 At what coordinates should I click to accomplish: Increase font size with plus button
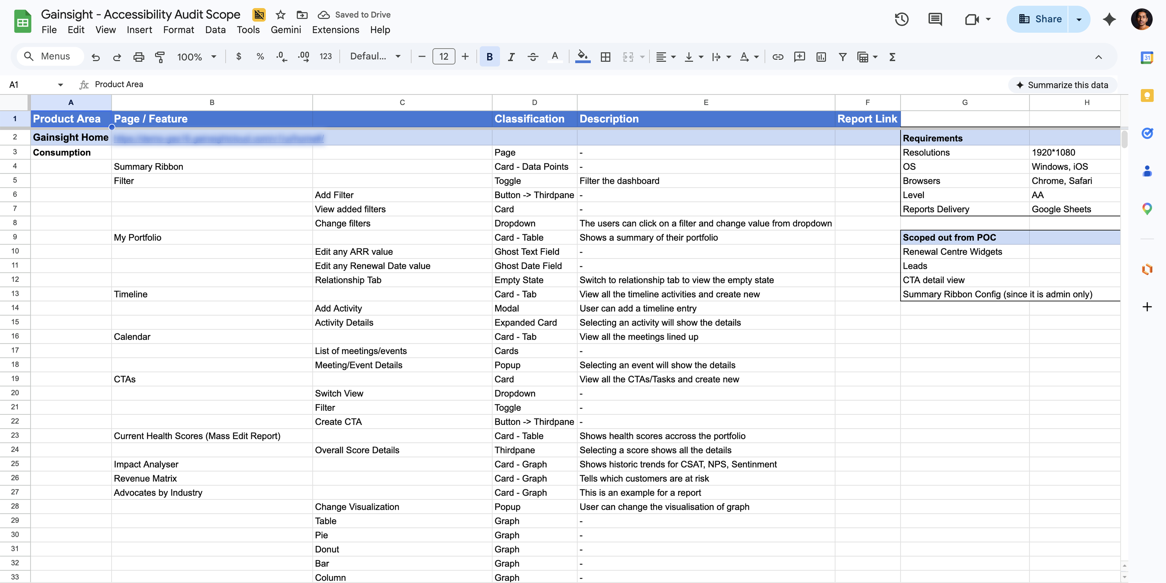[465, 57]
